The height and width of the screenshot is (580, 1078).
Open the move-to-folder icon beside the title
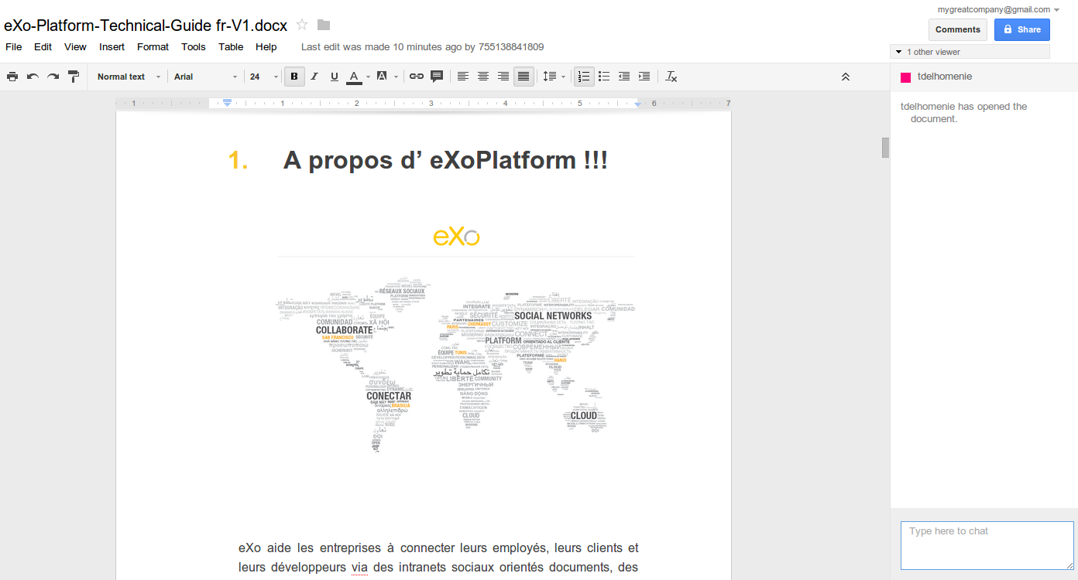click(324, 25)
